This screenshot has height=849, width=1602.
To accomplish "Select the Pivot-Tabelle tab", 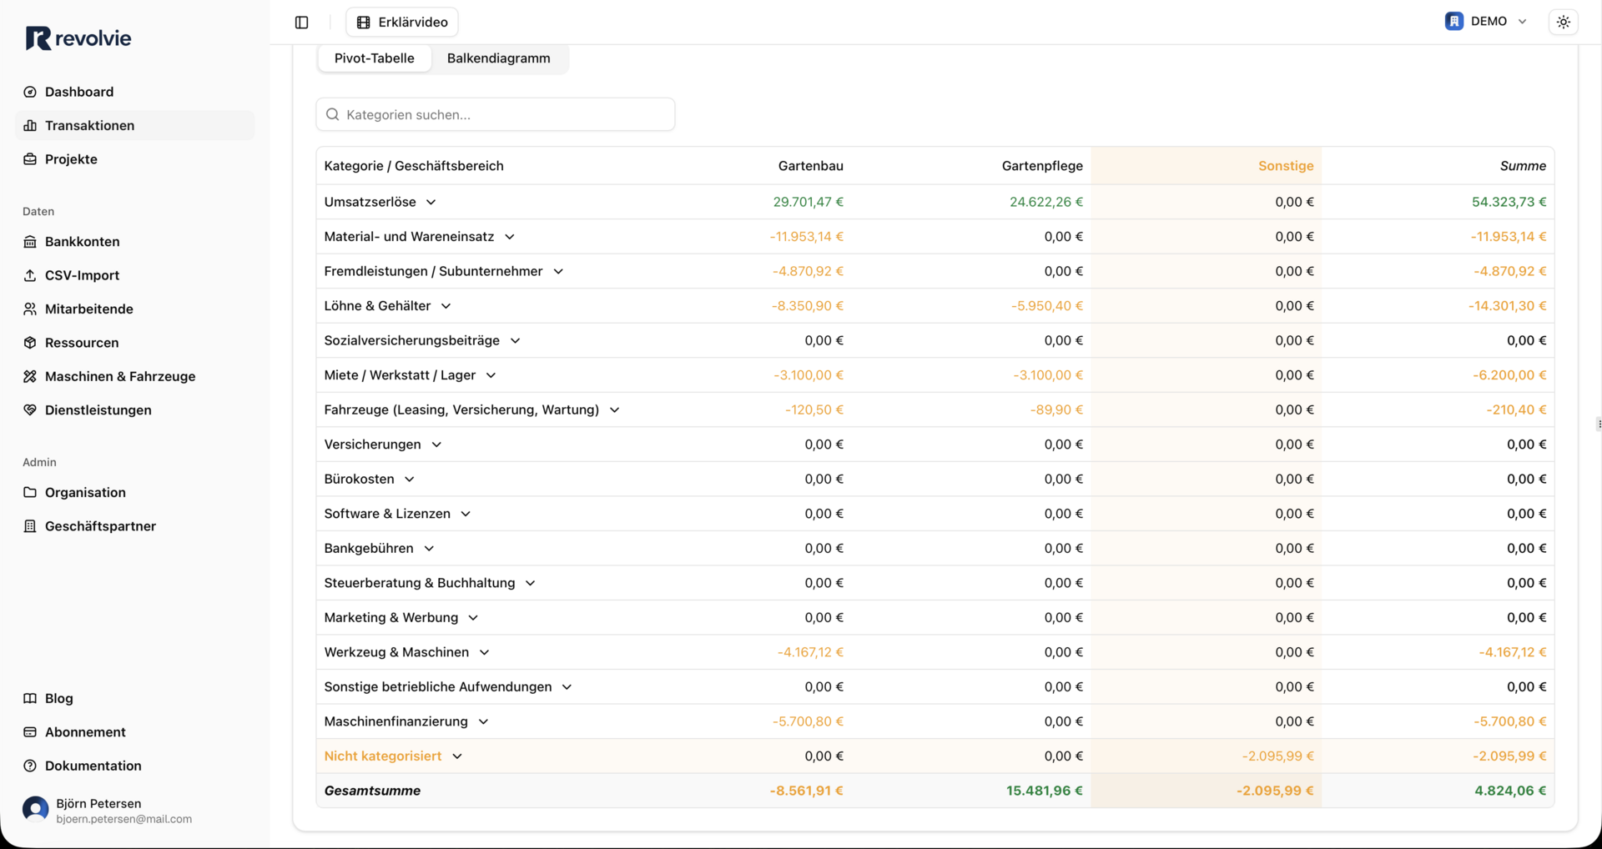I will pyautogui.click(x=374, y=58).
